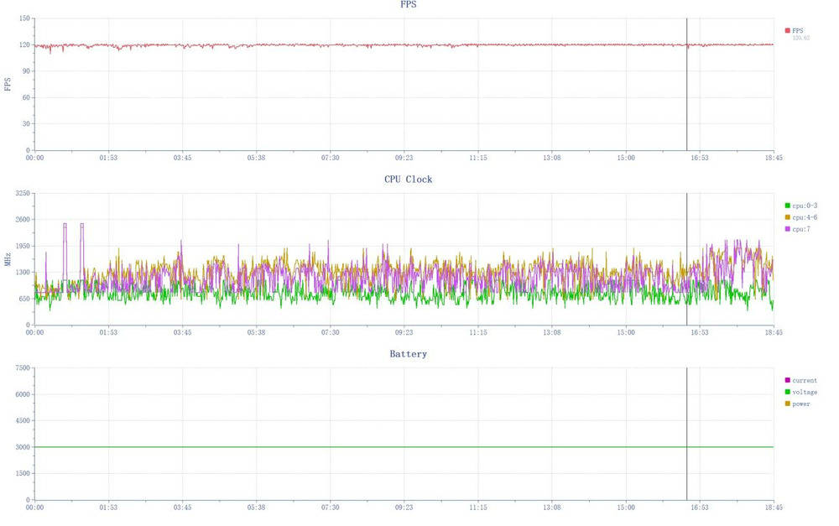
Task: Click the 18:45 tick label under Battery chart
Action: pos(773,507)
